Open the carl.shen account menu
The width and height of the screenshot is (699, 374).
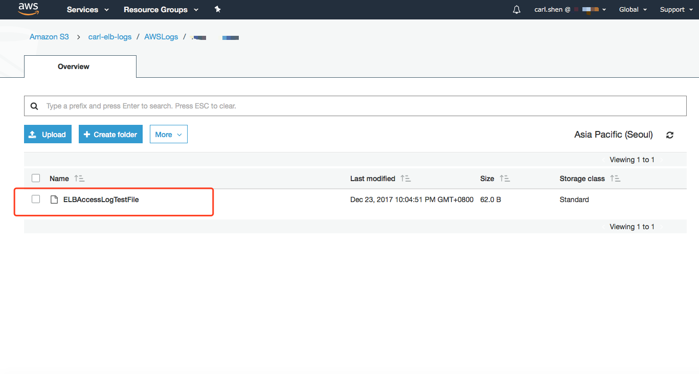point(570,10)
